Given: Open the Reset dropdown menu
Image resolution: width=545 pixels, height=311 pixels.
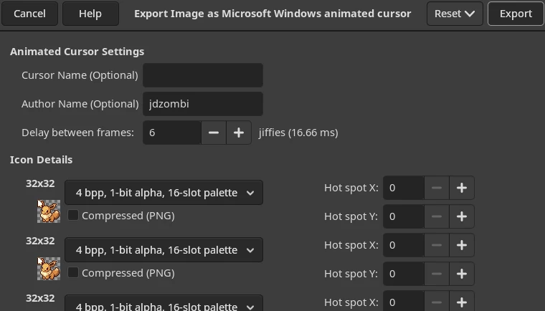Looking at the screenshot, I should [x=455, y=14].
